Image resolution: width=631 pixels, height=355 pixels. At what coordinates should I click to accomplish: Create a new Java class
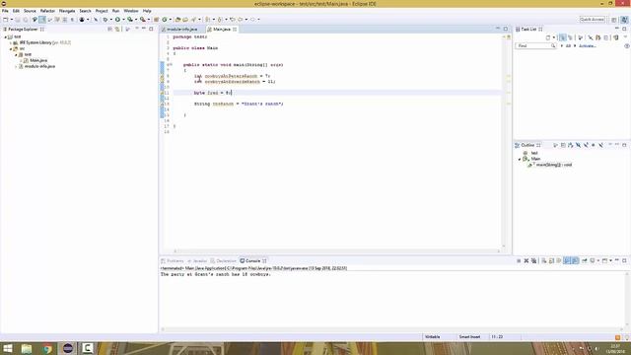click(165, 20)
